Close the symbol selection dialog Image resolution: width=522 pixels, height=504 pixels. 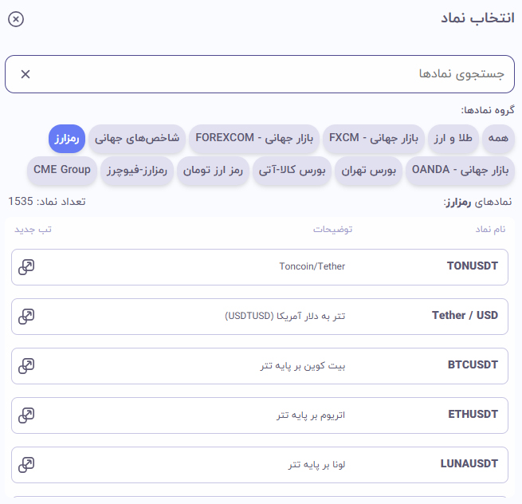coord(15,19)
